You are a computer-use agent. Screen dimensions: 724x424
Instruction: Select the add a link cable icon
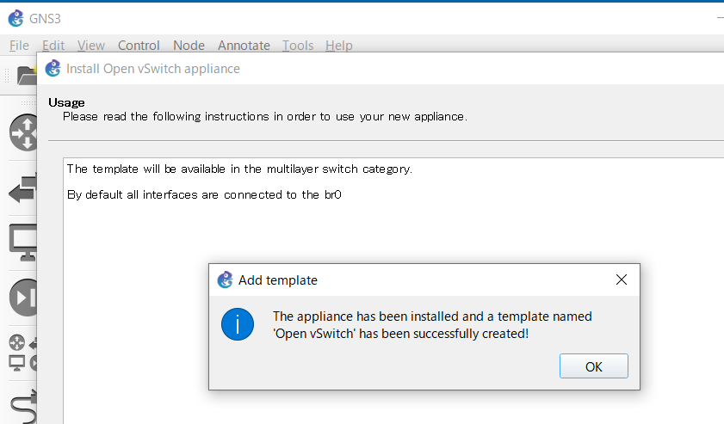pos(22,406)
